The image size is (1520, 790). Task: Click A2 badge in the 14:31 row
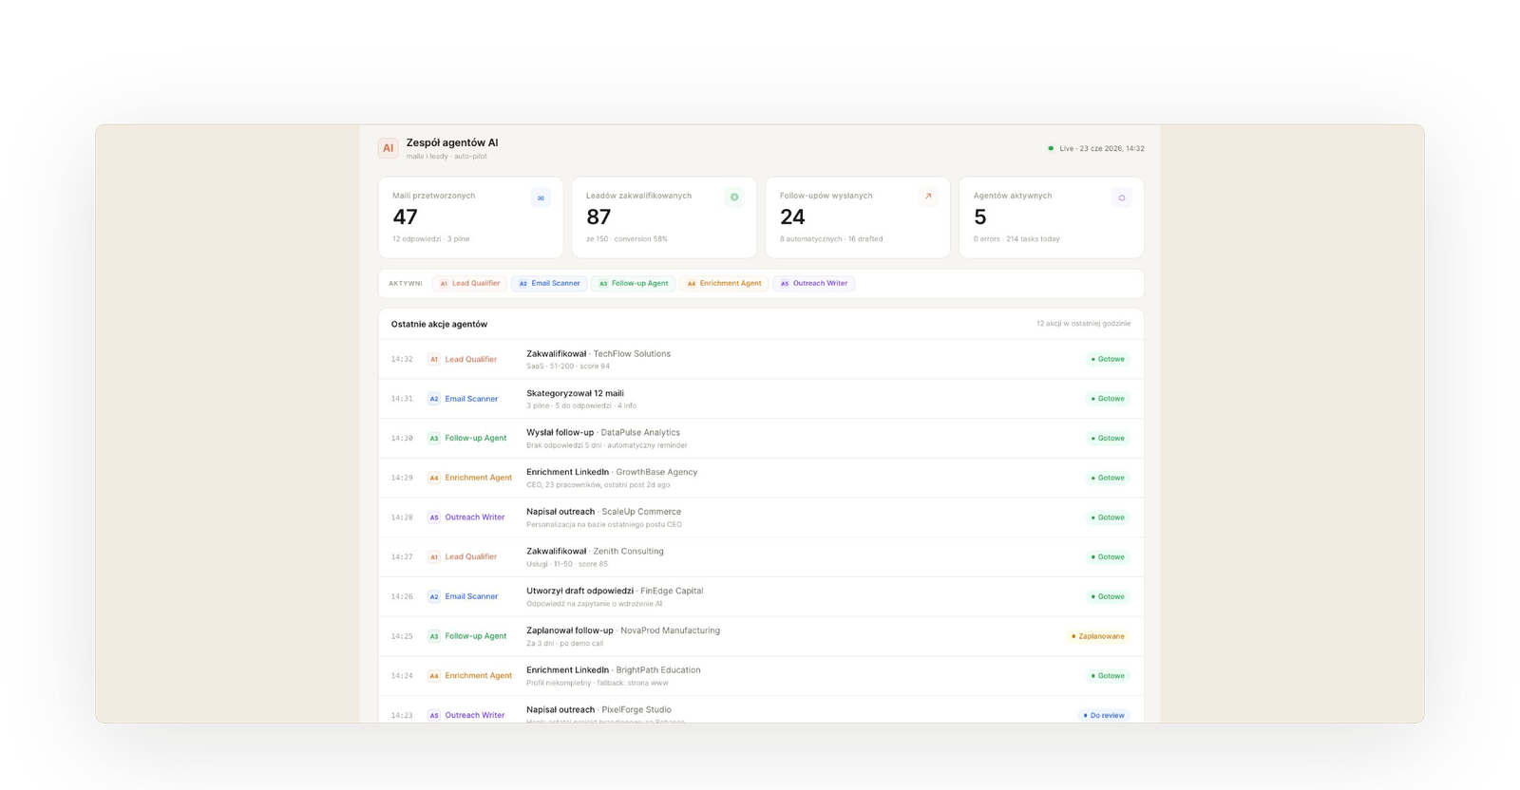[434, 399]
